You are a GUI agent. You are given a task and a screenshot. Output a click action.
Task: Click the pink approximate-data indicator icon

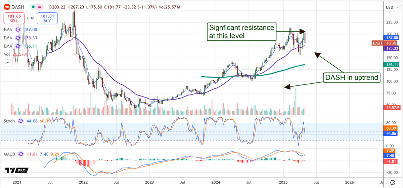[x=40, y=7]
